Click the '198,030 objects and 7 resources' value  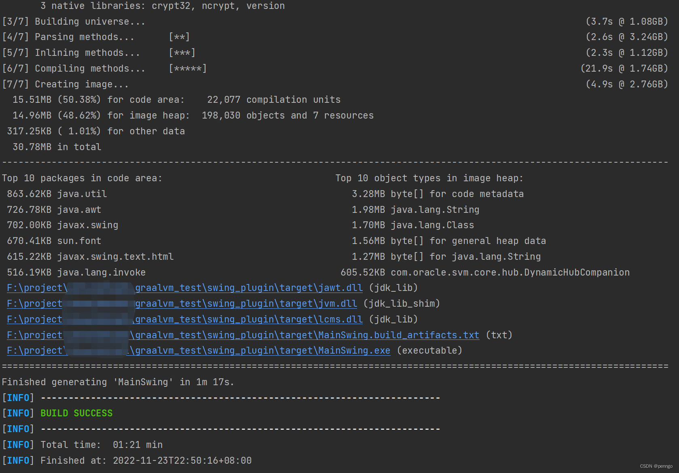coord(288,115)
